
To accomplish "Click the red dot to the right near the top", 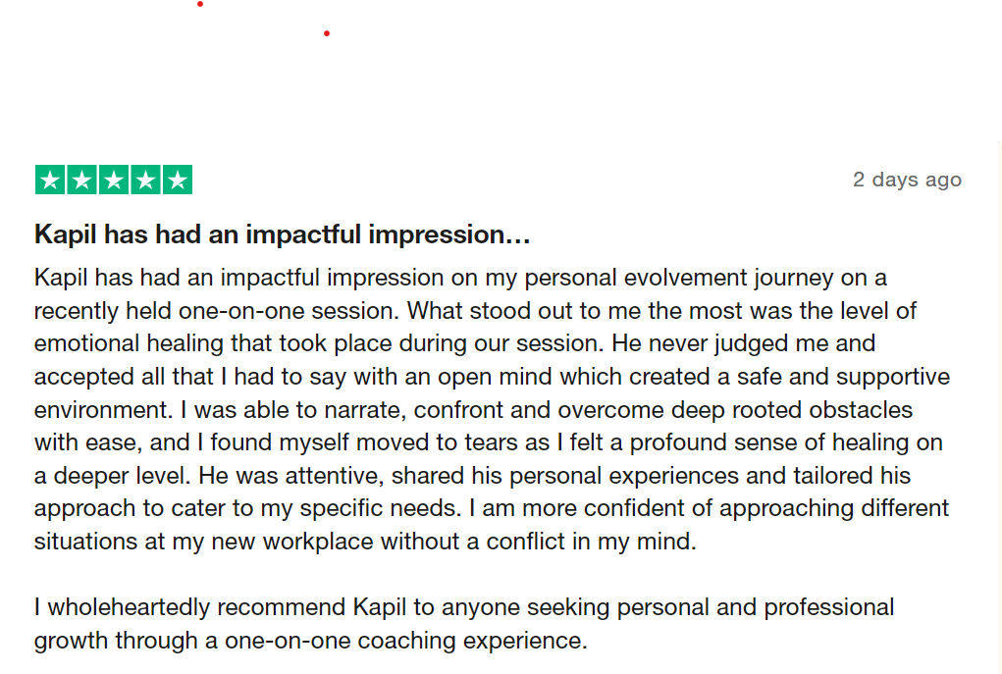I will (327, 33).
